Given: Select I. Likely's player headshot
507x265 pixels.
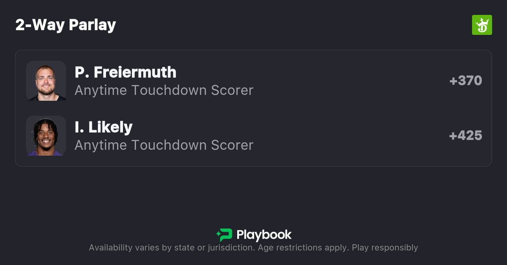Looking at the screenshot, I should coord(46,136).
